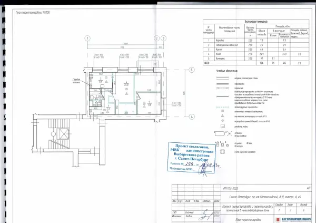Image resolution: width=316 pixels, height=223 pixels.
Task: Click the dashed green line sample in the legend
Action: 222,107
